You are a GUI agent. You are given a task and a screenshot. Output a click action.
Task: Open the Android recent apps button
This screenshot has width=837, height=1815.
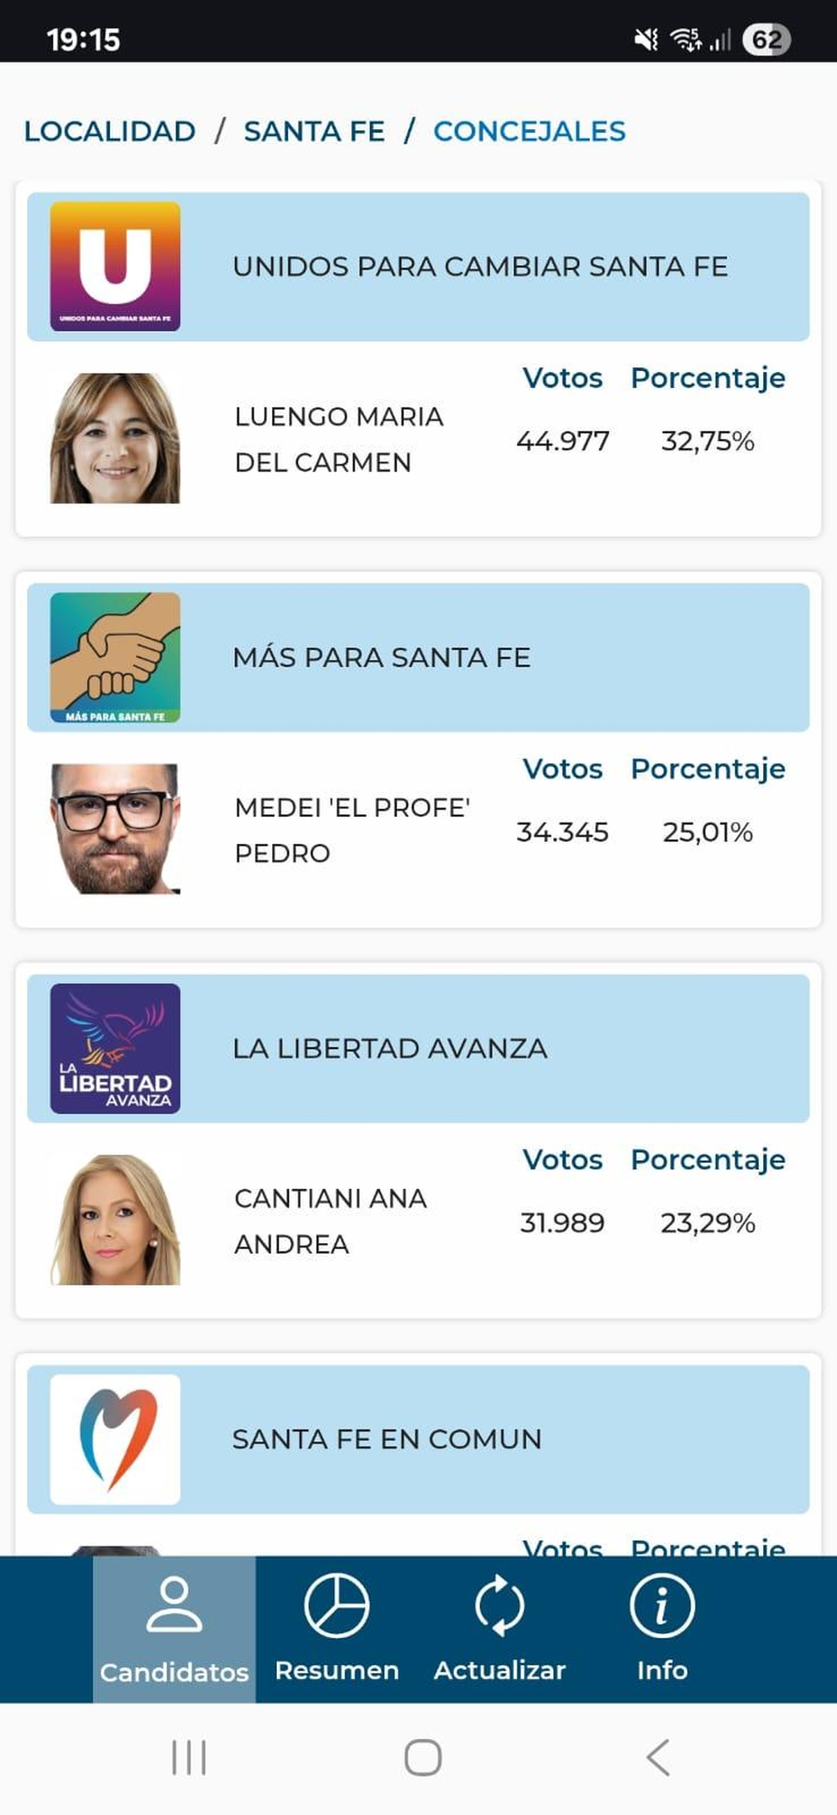coord(189,1758)
